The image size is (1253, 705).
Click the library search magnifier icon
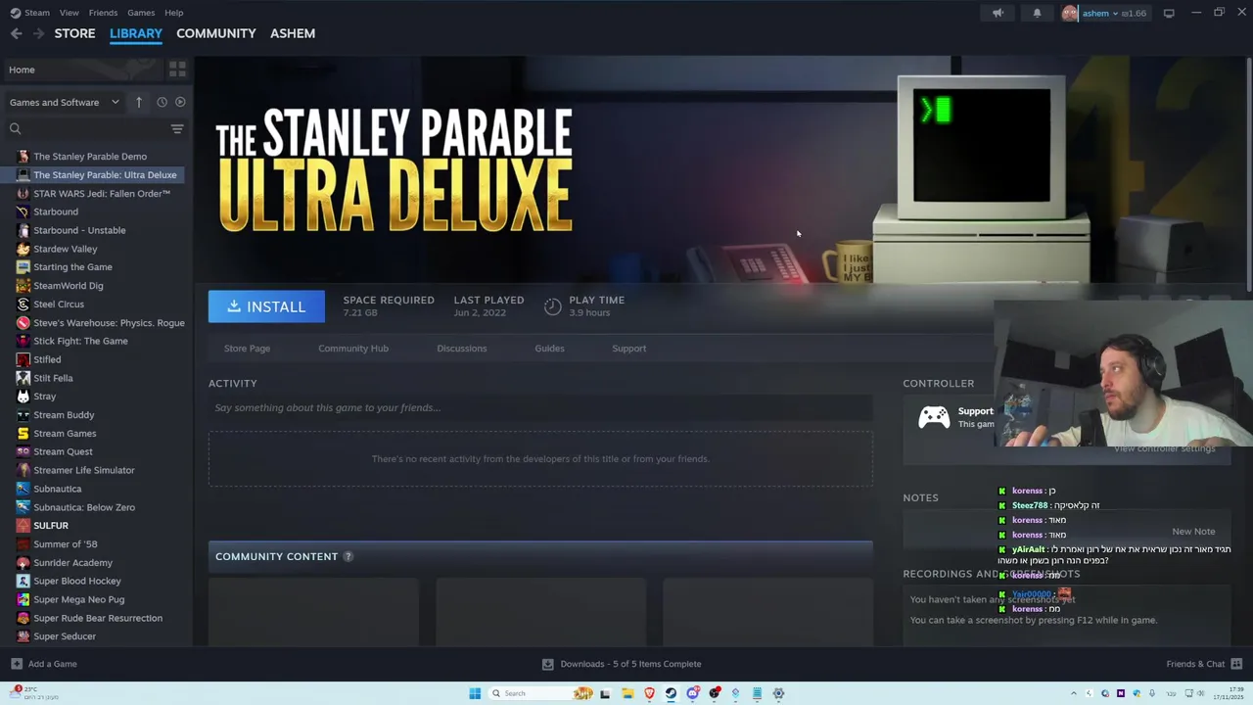point(15,128)
